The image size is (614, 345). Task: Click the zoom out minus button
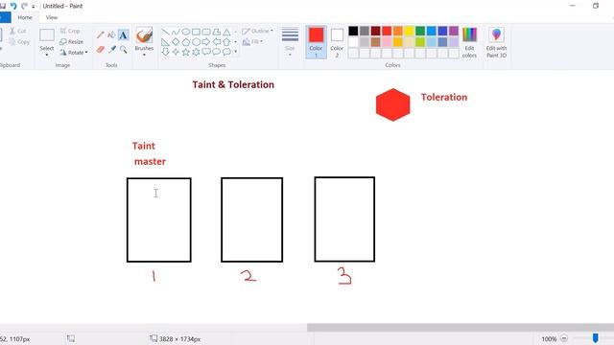[564, 338]
